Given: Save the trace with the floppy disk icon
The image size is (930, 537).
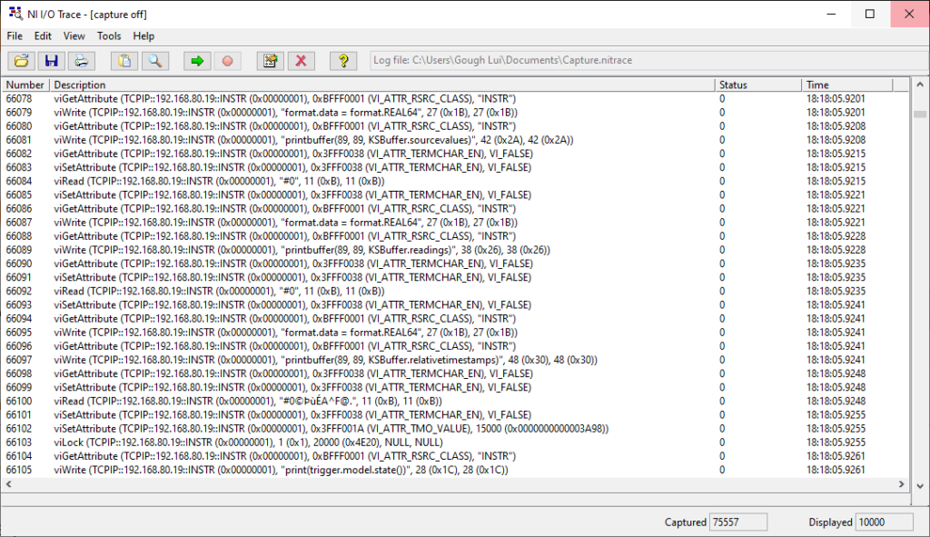Looking at the screenshot, I should coord(52,61).
